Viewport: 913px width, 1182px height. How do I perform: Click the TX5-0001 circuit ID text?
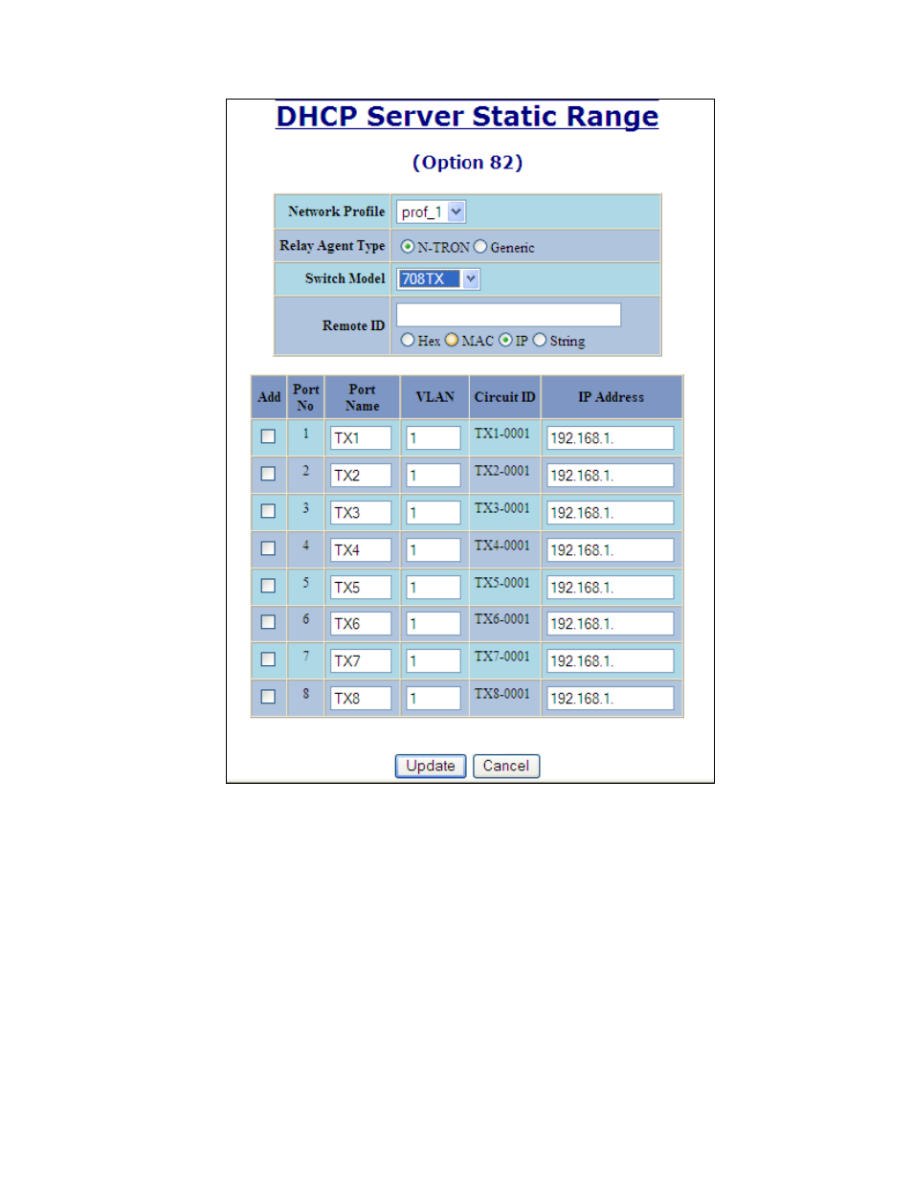[502, 583]
